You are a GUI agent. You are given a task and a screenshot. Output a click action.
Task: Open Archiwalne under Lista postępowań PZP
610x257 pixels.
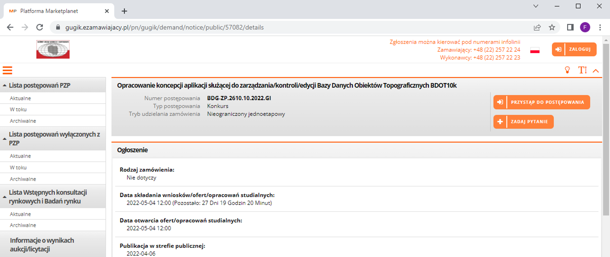click(23, 121)
